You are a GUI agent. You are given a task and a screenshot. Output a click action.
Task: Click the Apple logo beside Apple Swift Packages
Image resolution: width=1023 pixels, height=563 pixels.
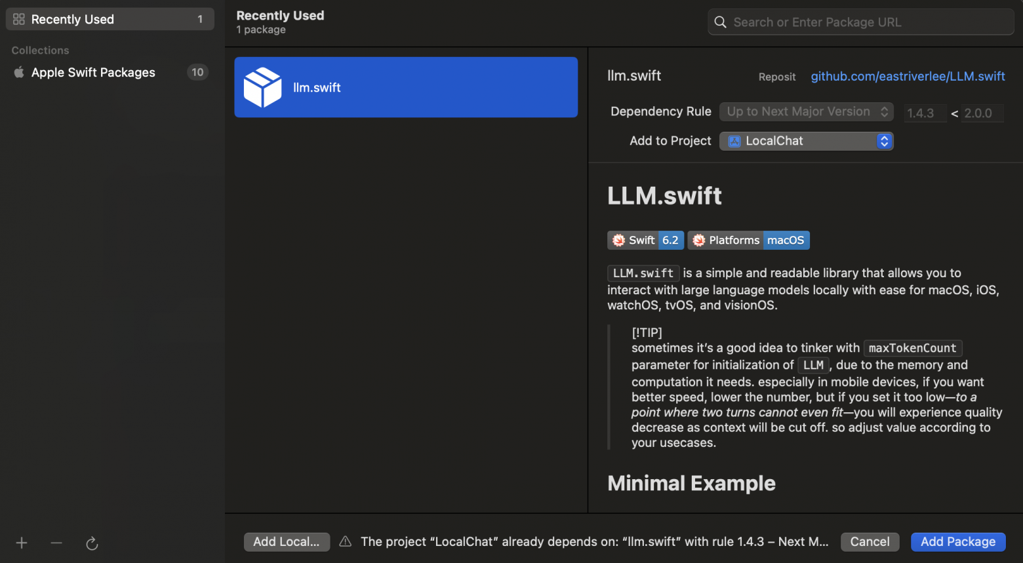tap(18, 72)
